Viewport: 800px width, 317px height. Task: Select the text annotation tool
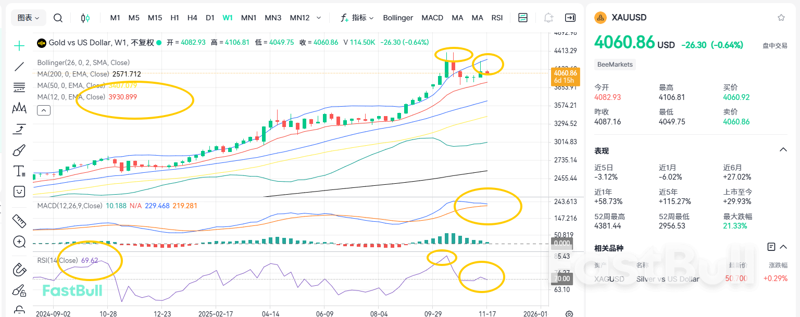click(x=19, y=170)
